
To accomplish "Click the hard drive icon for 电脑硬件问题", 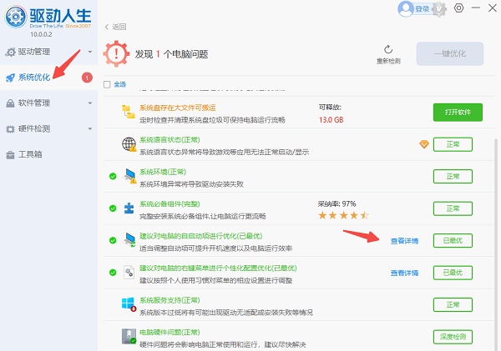I will tap(129, 336).
